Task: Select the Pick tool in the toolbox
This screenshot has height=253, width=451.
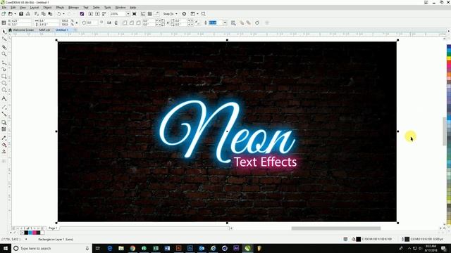Action: click(x=4, y=32)
